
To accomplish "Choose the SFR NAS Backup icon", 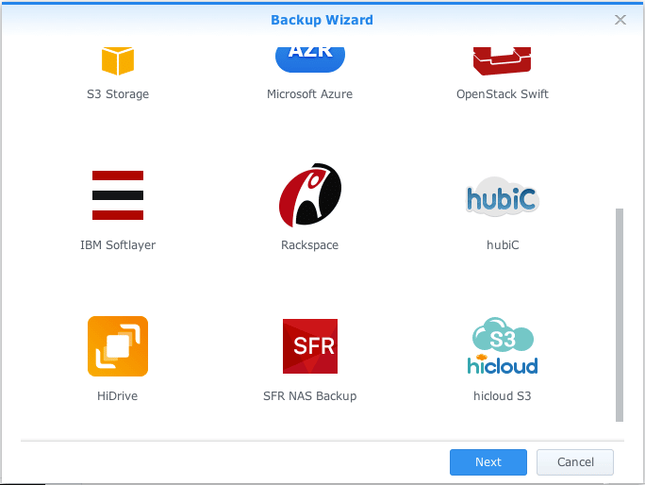I will [310, 346].
